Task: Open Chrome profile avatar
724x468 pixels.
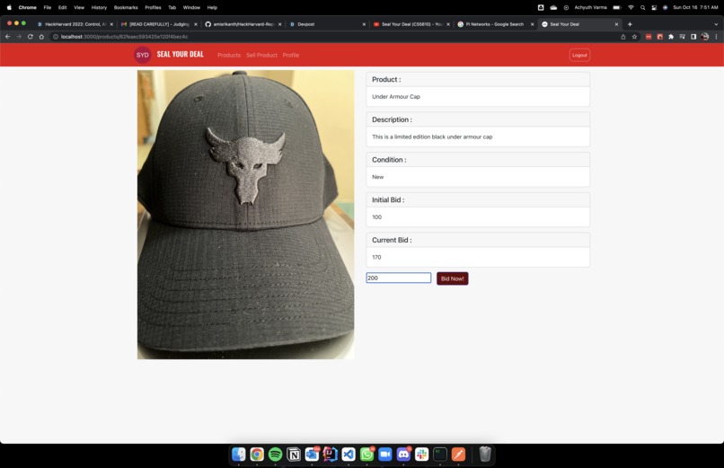Action: [705, 37]
